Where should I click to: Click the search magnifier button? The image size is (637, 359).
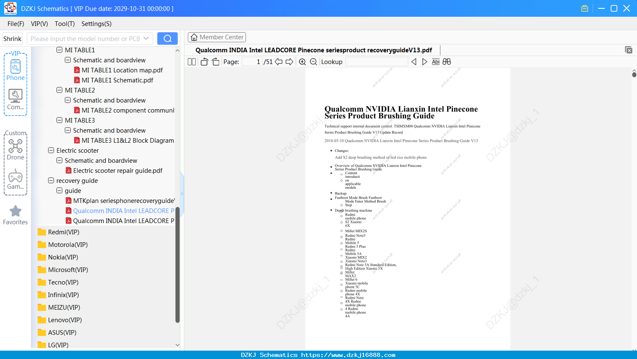[x=167, y=38]
